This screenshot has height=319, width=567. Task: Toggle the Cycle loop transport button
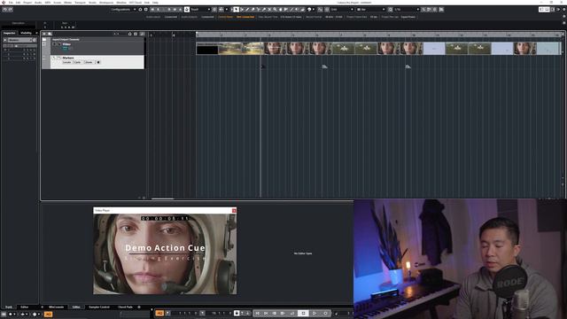(292, 313)
